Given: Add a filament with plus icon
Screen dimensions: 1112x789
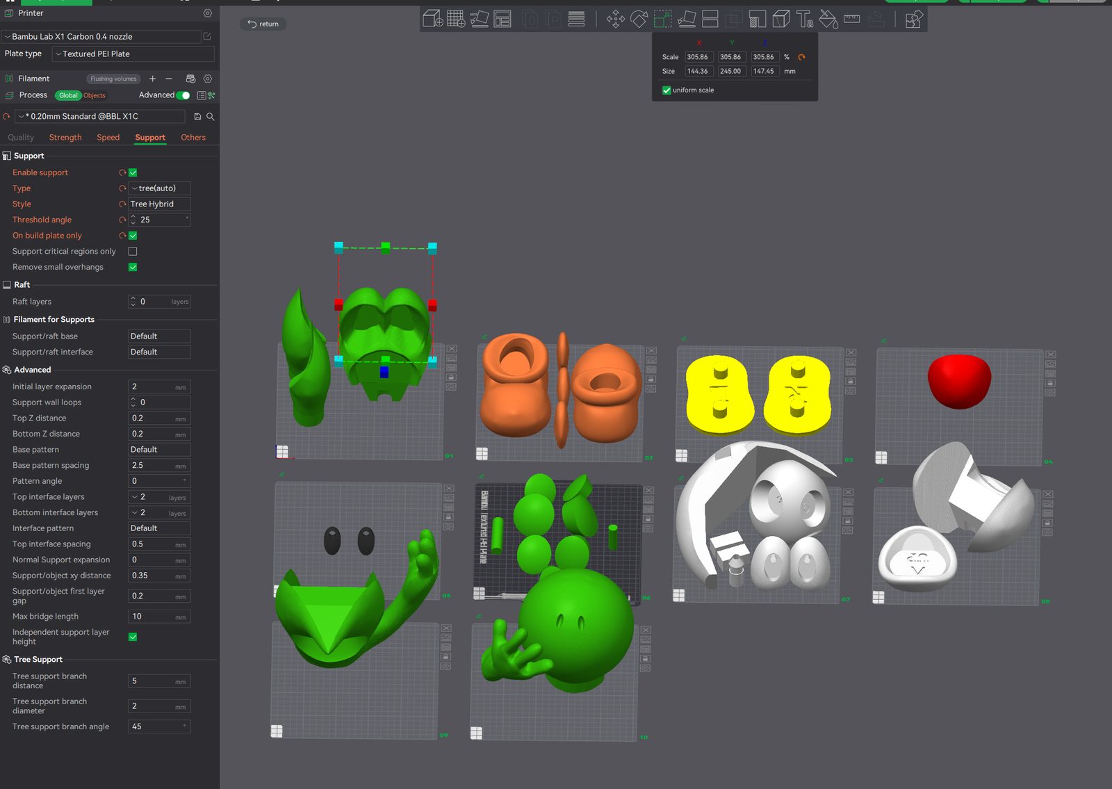Looking at the screenshot, I should coord(152,79).
